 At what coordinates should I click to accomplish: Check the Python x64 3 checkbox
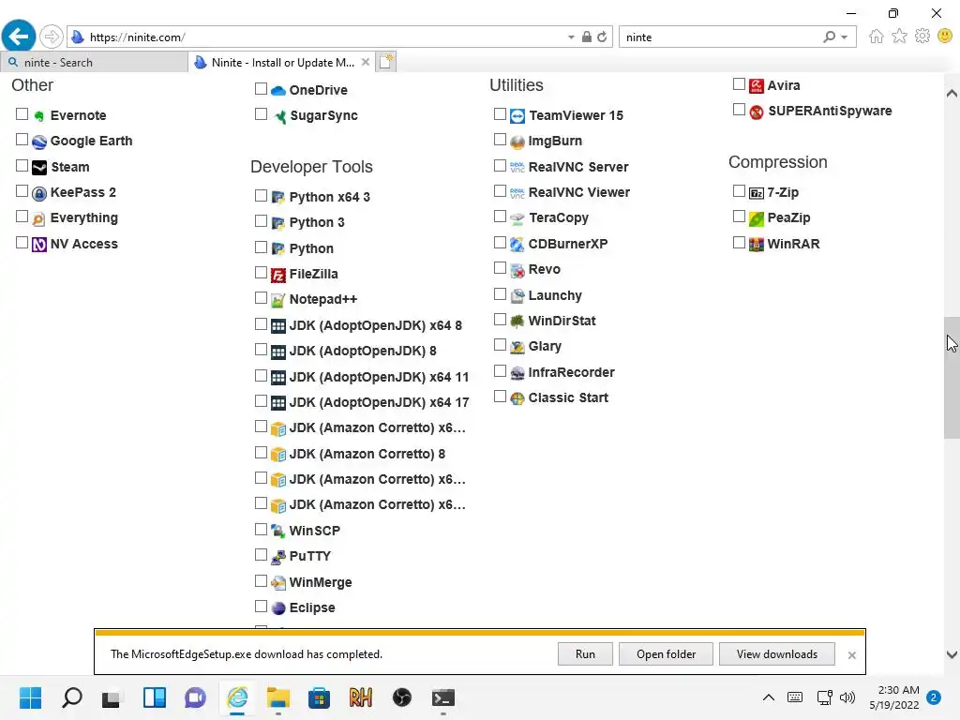point(261,195)
